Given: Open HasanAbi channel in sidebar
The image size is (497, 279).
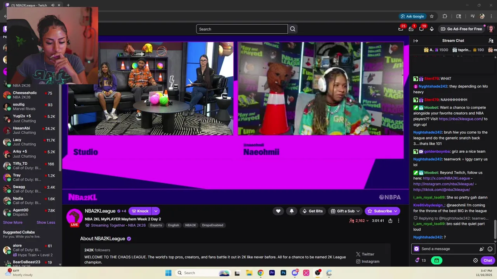Looking at the screenshot, I should coord(30,130).
